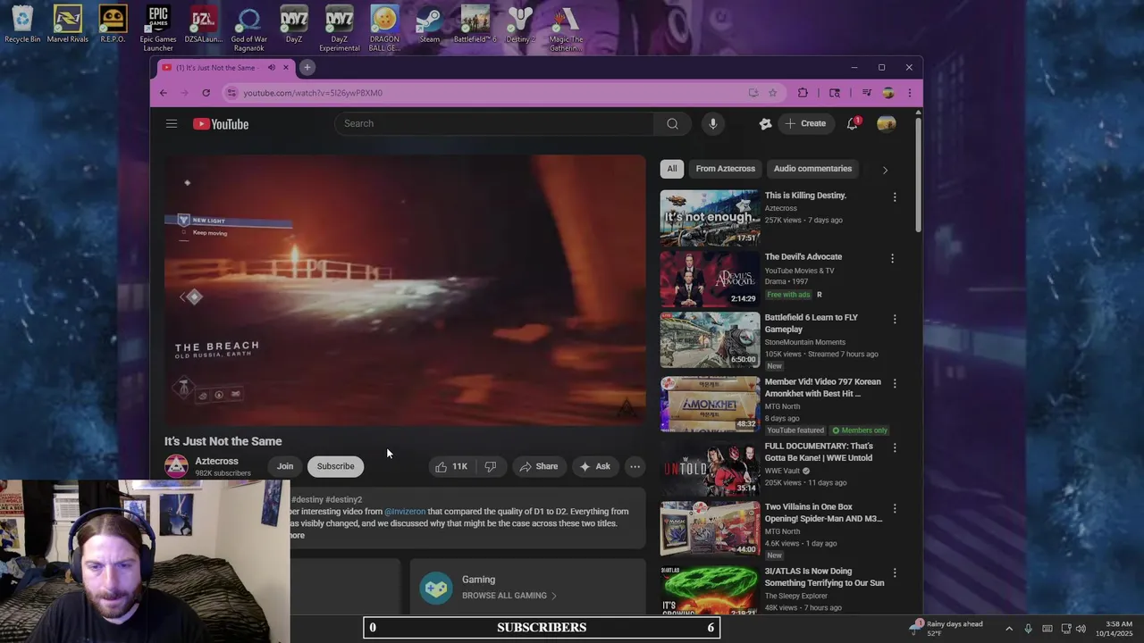
Task: Click the video player frame
Action: (x=405, y=289)
